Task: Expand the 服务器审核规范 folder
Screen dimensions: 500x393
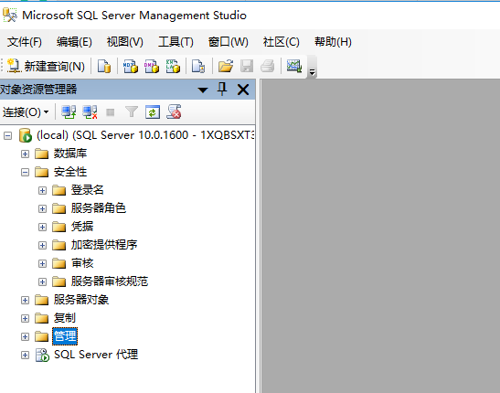Action: coord(42,282)
